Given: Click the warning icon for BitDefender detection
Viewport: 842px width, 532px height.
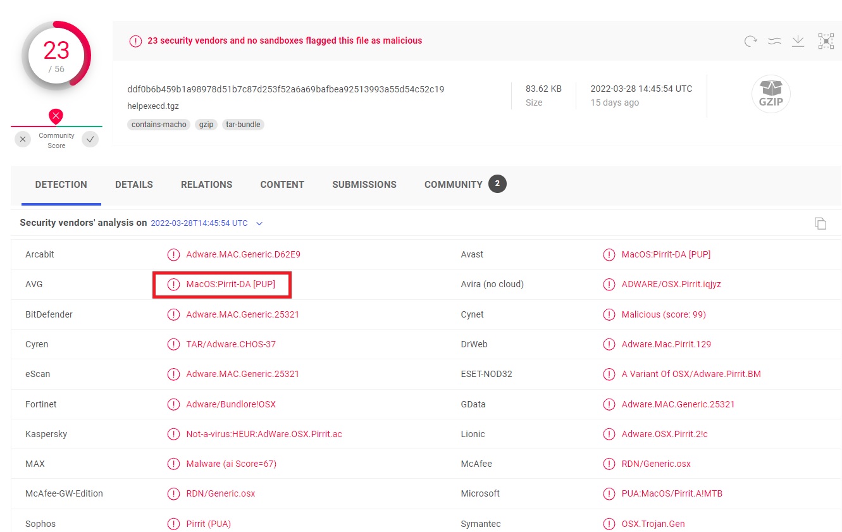Looking at the screenshot, I should coord(173,314).
